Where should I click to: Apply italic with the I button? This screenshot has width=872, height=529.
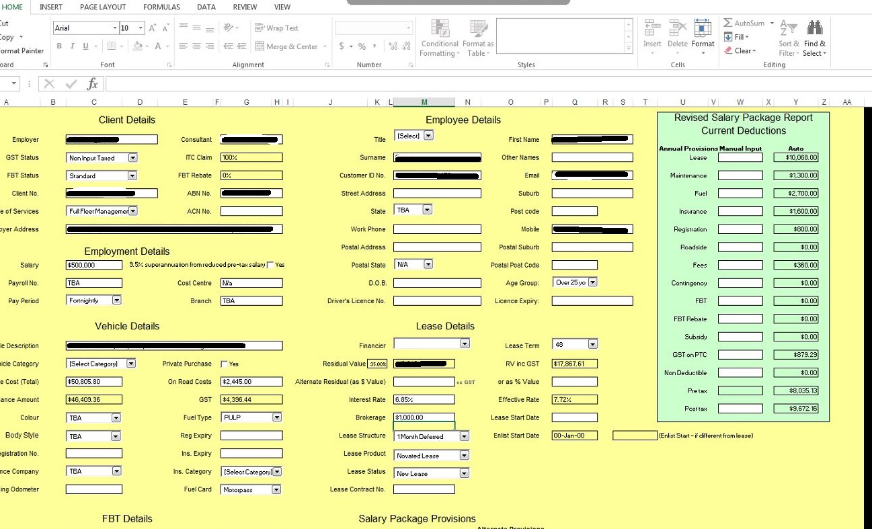(72, 46)
